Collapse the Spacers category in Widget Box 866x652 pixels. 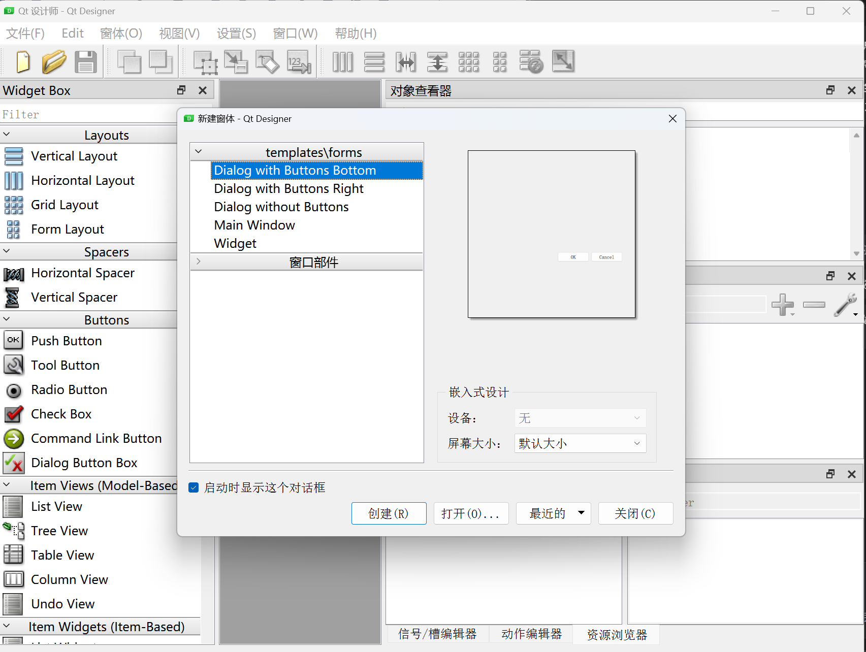pos(7,251)
